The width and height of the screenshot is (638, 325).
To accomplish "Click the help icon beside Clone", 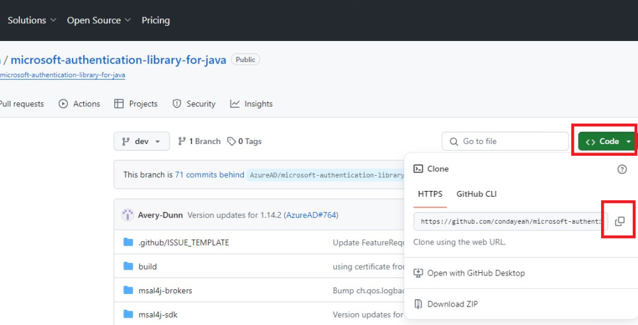I will [621, 169].
